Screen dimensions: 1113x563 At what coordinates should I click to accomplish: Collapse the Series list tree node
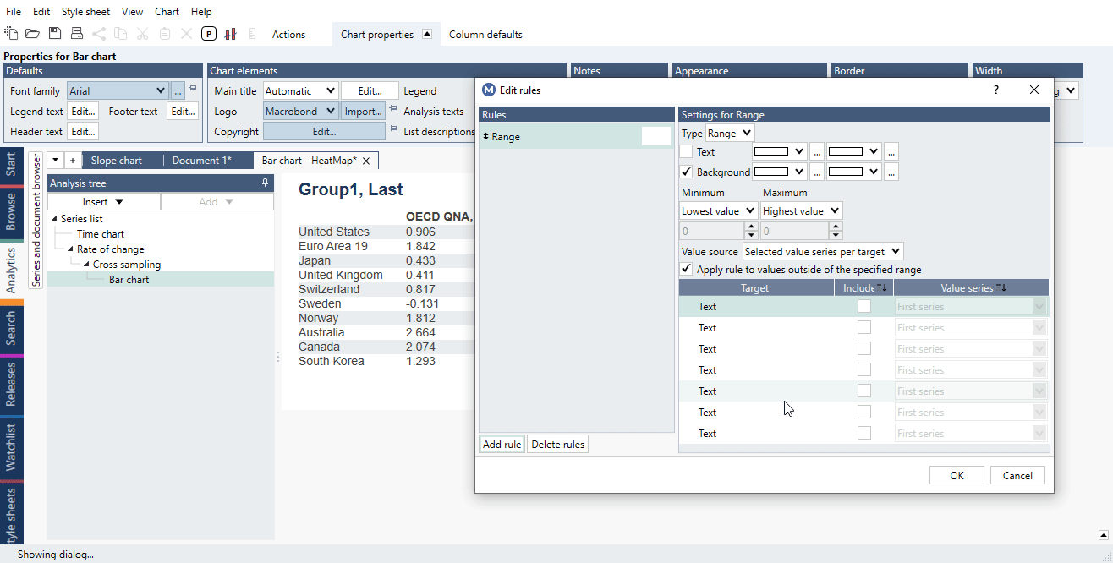[54, 219]
